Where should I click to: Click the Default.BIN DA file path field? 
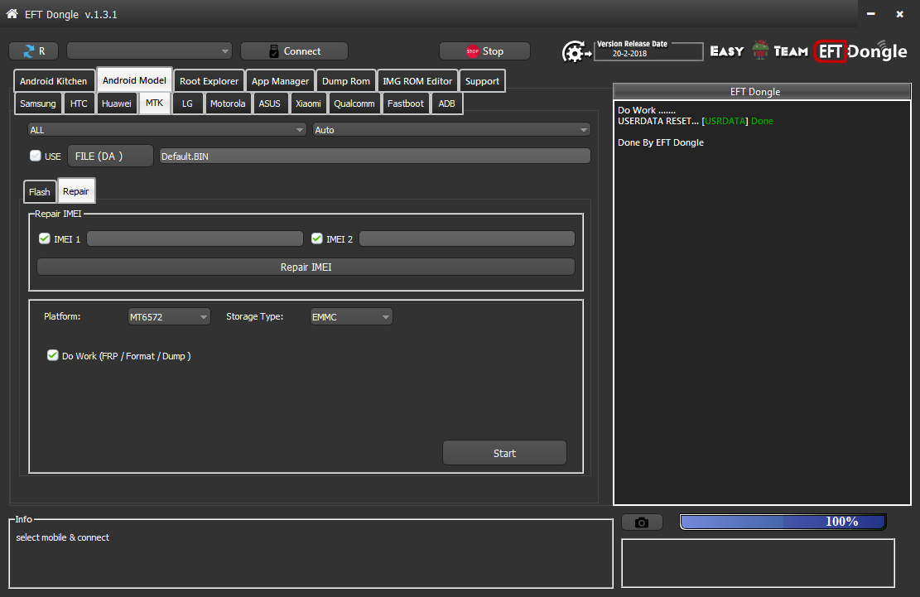(x=375, y=156)
